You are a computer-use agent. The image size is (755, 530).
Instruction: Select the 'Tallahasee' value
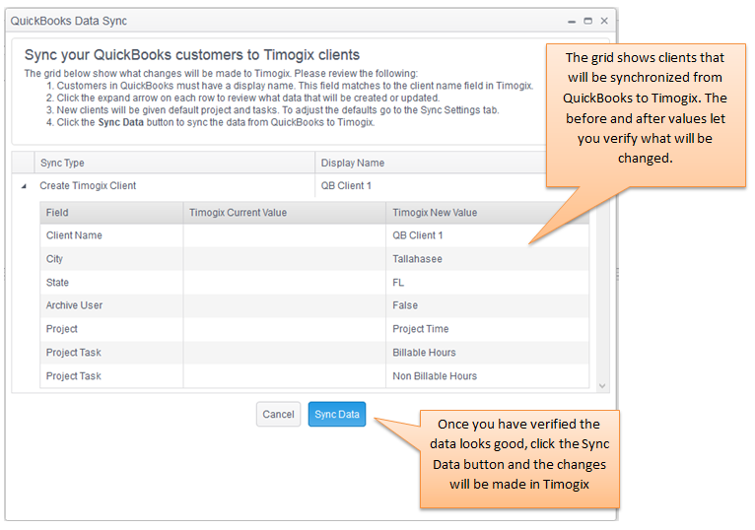coord(487,259)
